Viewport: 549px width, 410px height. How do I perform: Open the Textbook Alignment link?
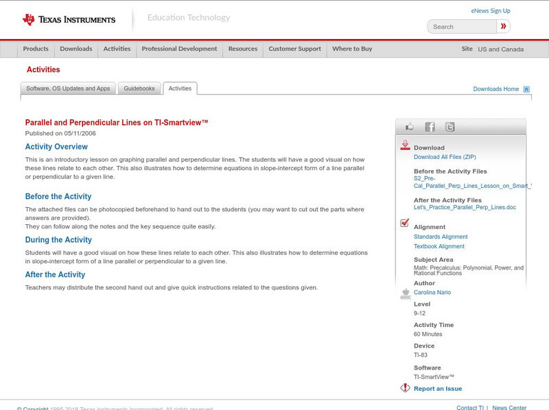439,247
